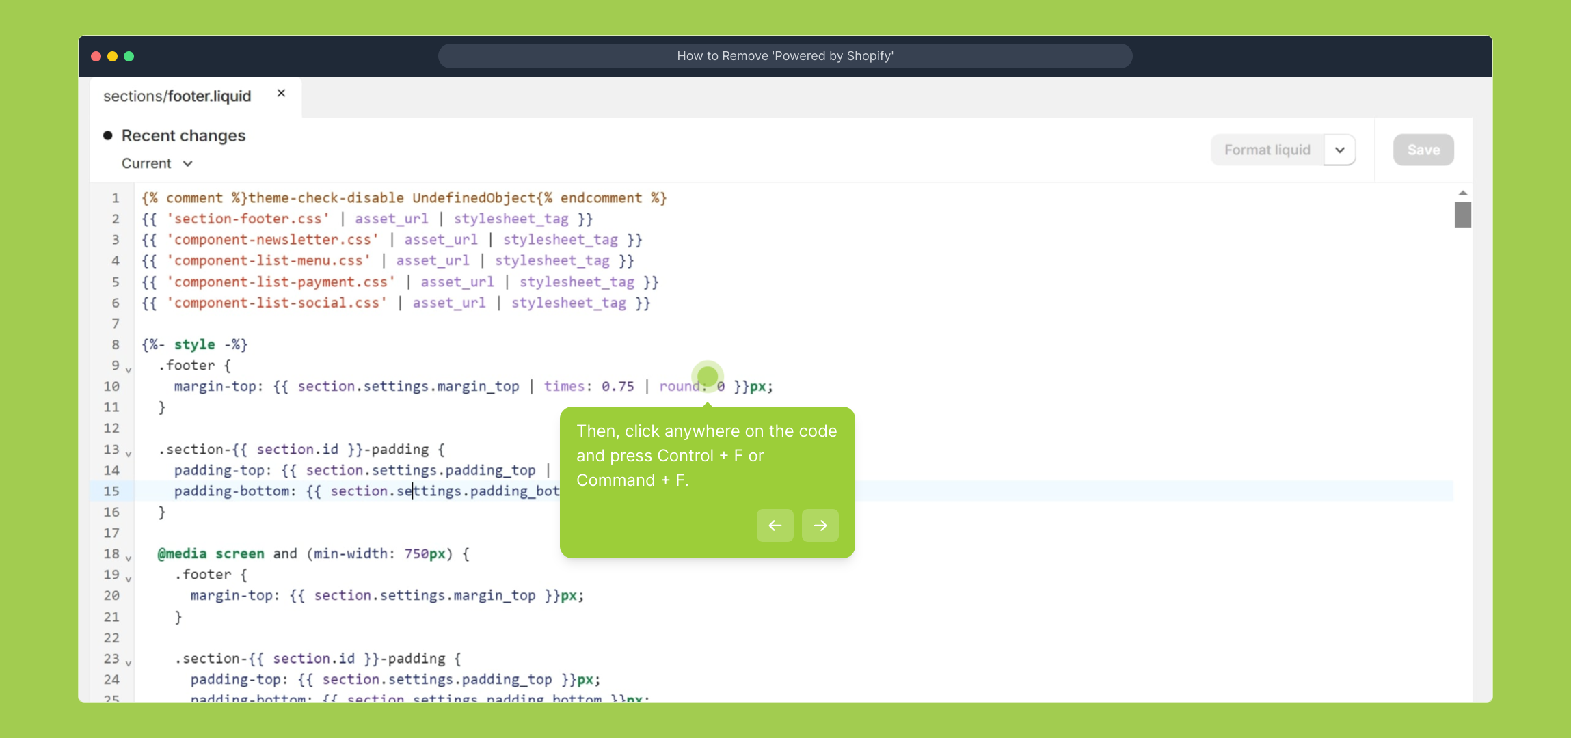
Task: Collapse the code fold at line 9
Action: coord(129,370)
